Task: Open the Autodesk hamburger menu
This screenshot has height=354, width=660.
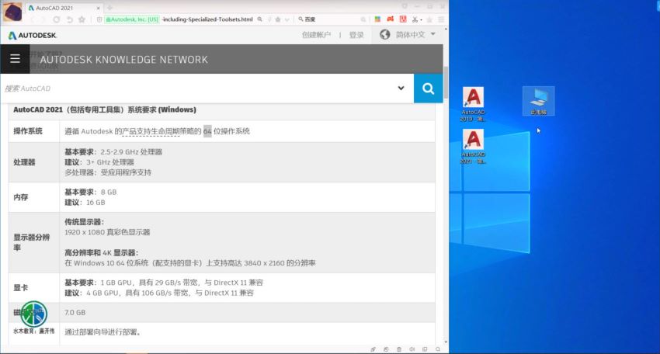Action: (15, 59)
